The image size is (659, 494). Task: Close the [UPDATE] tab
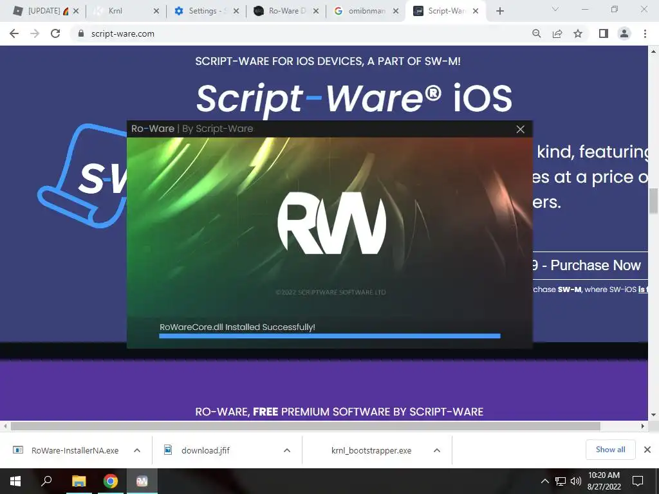click(76, 12)
